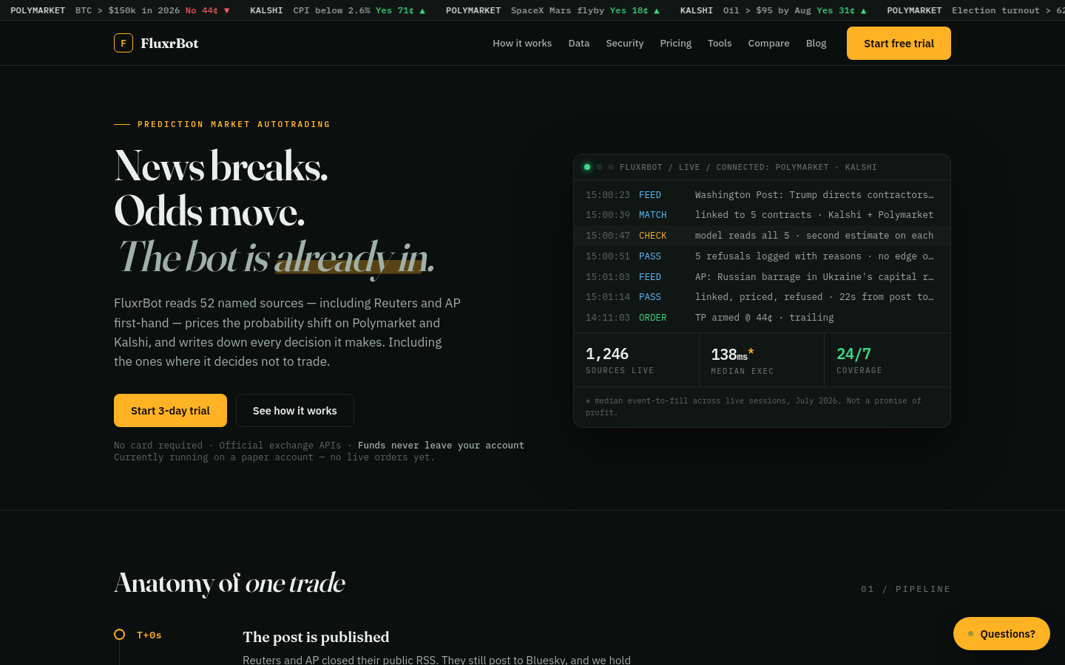Click the red down arrow after No 44¢
Image resolution: width=1065 pixels, height=665 pixels.
[x=226, y=10]
